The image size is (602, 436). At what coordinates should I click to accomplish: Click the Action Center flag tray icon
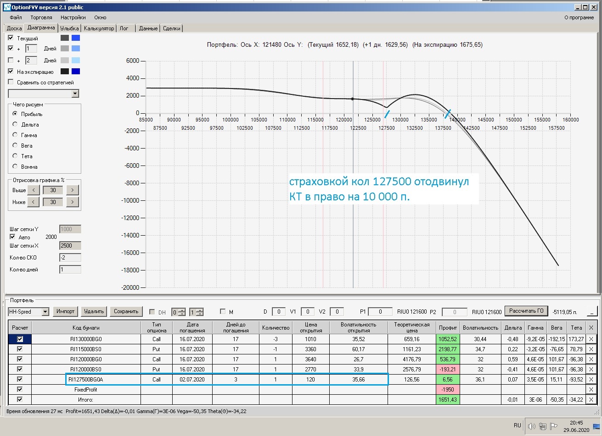click(x=553, y=426)
